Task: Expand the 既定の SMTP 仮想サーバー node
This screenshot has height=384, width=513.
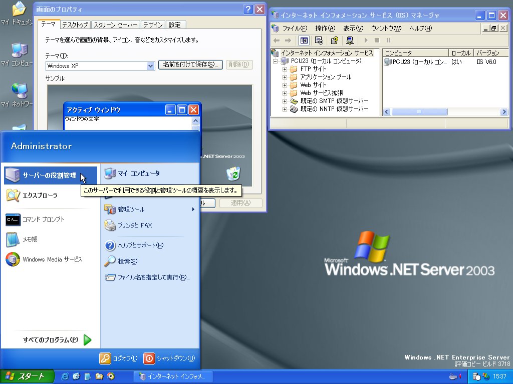Action: [x=285, y=101]
